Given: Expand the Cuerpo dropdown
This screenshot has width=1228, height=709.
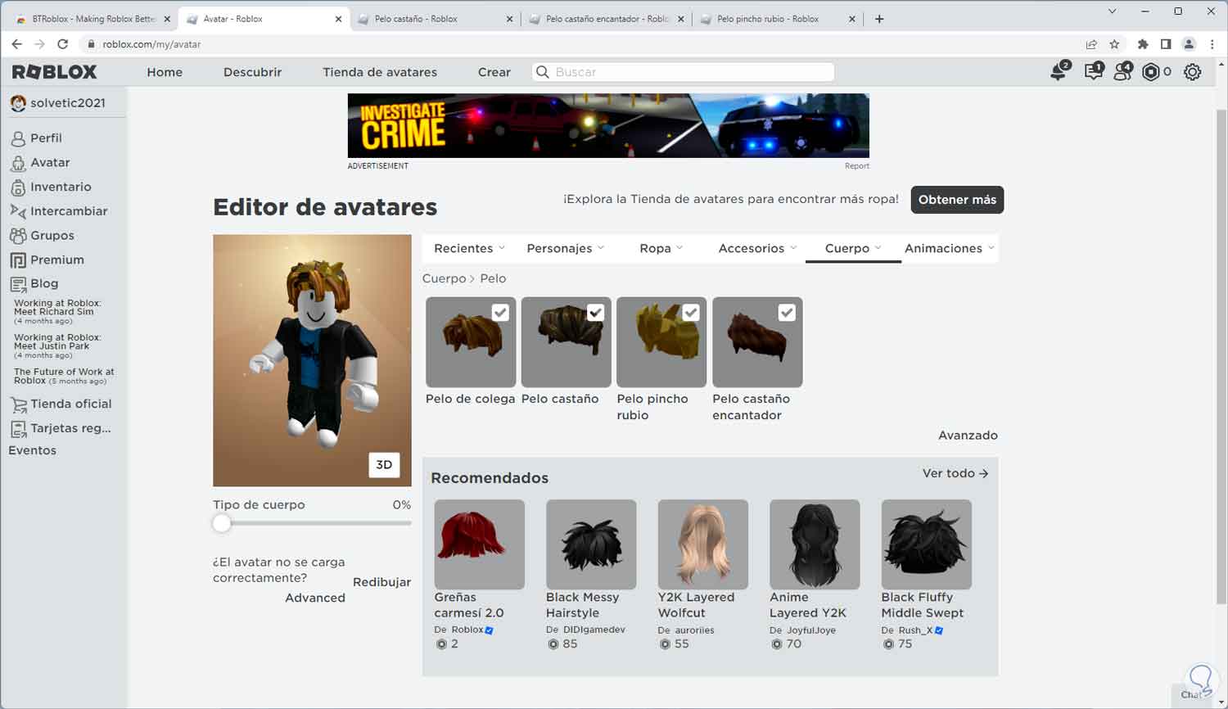Looking at the screenshot, I should click(853, 248).
